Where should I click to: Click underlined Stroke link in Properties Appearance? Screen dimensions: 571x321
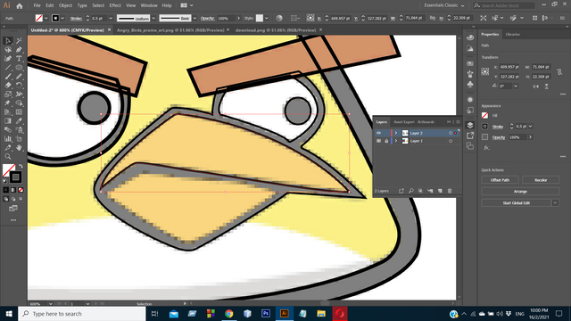498,127
